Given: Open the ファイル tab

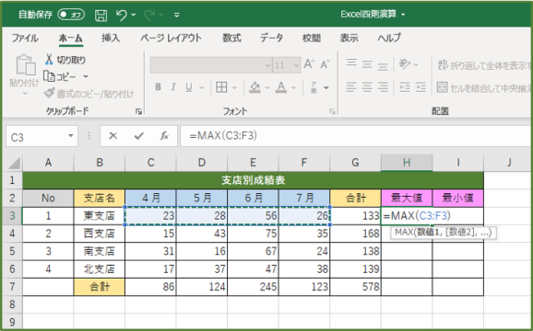Looking at the screenshot, I should (x=25, y=38).
